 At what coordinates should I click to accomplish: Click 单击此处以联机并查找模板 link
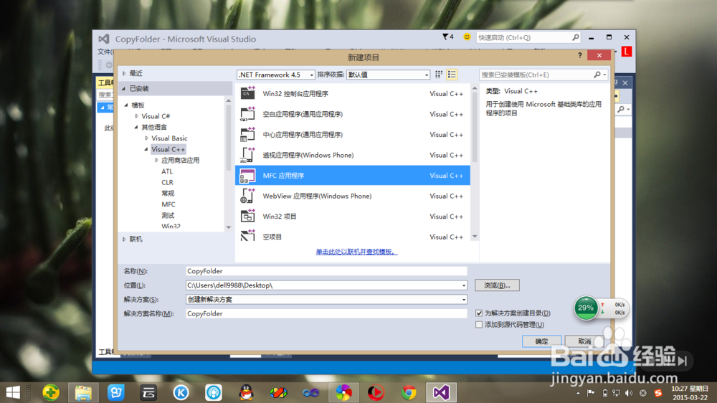pos(356,252)
